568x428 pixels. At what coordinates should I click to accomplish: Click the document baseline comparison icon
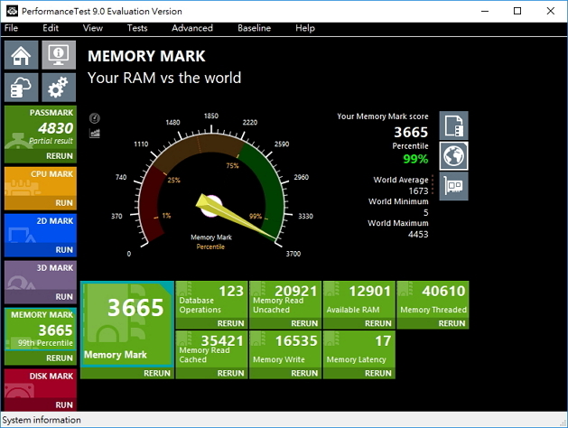[453, 126]
